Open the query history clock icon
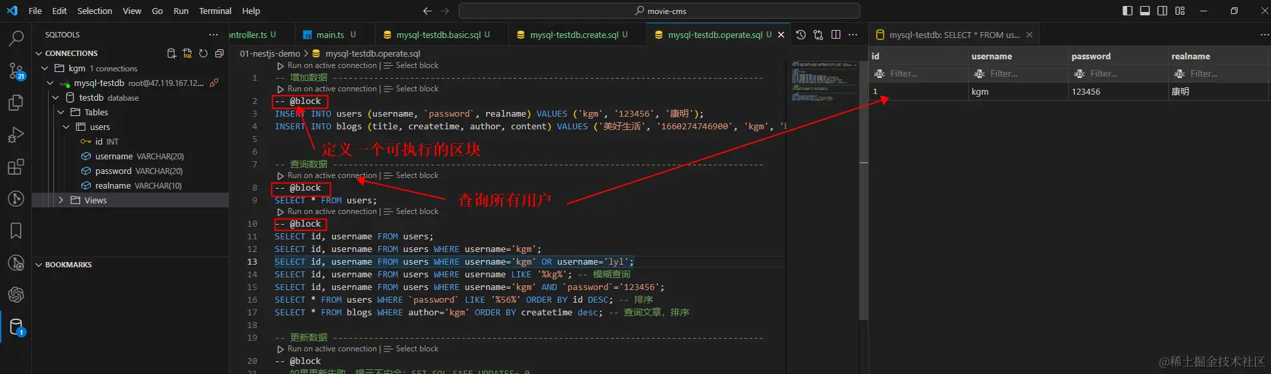The width and height of the screenshot is (1271, 374). coord(801,35)
